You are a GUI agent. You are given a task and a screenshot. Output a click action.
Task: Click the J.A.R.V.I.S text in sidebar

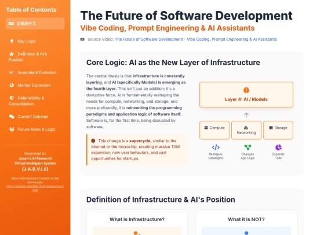click(35, 169)
